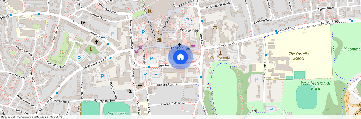Screen dimensions: 361x119
Task: Click the London Street label
Action: coord(180,48)
